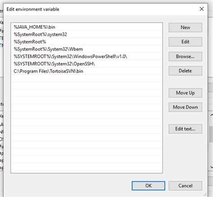Click the first empty row below TortoiseSVN
213x197 pixels.
click(87, 78)
